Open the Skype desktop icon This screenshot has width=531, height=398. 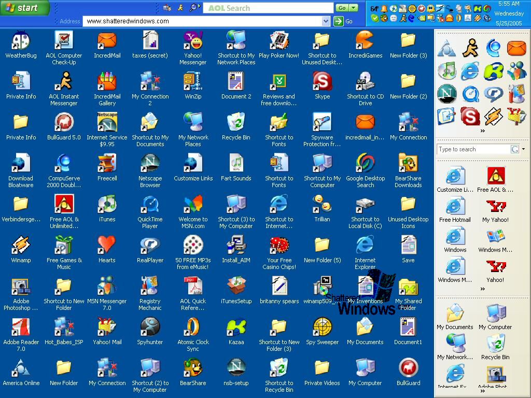tap(322, 86)
